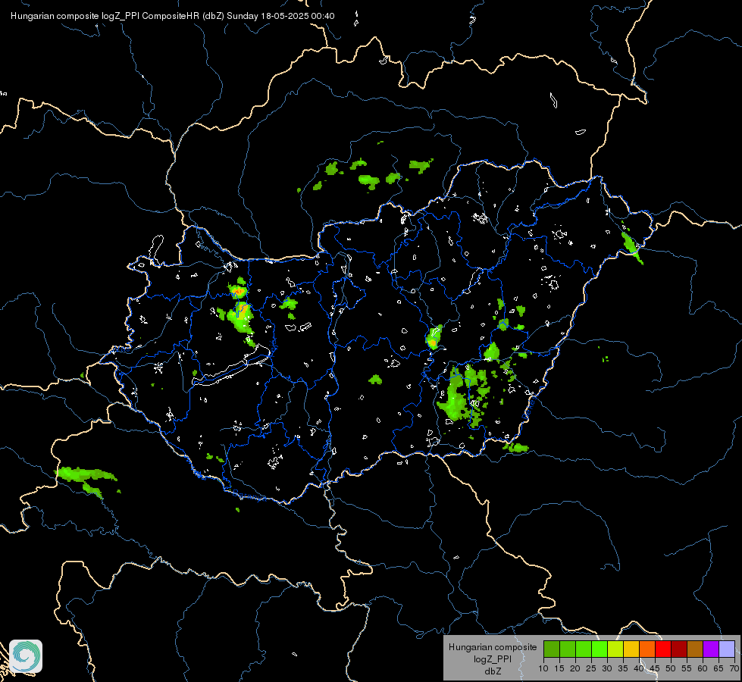742x682 pixels.
Task: Select the 45-50 dBZ bright red swatch
Action: (663, 649)
